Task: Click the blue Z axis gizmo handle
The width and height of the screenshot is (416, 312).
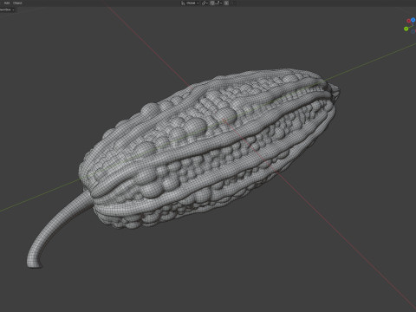Action: point(413,20)
